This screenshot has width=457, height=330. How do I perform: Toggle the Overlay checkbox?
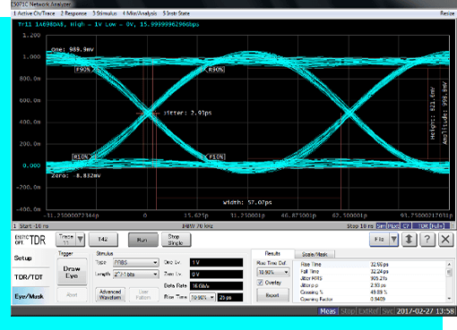(x=260, y=283)
